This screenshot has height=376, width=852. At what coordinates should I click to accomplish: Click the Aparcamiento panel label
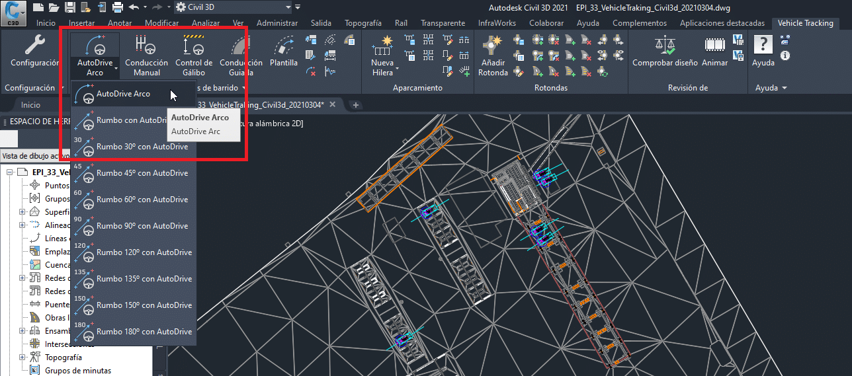coord(417,87)
